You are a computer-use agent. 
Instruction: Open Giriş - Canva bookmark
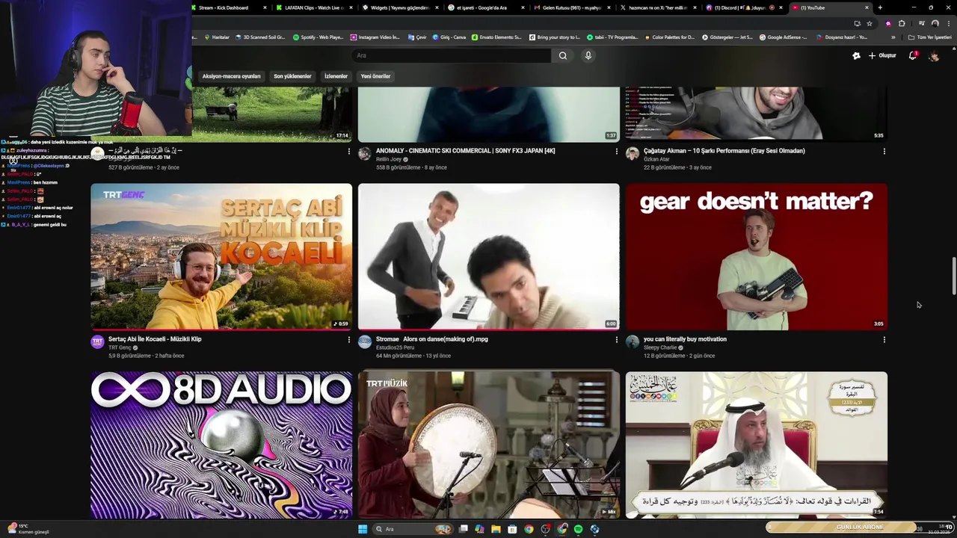[x=449, y=37]
